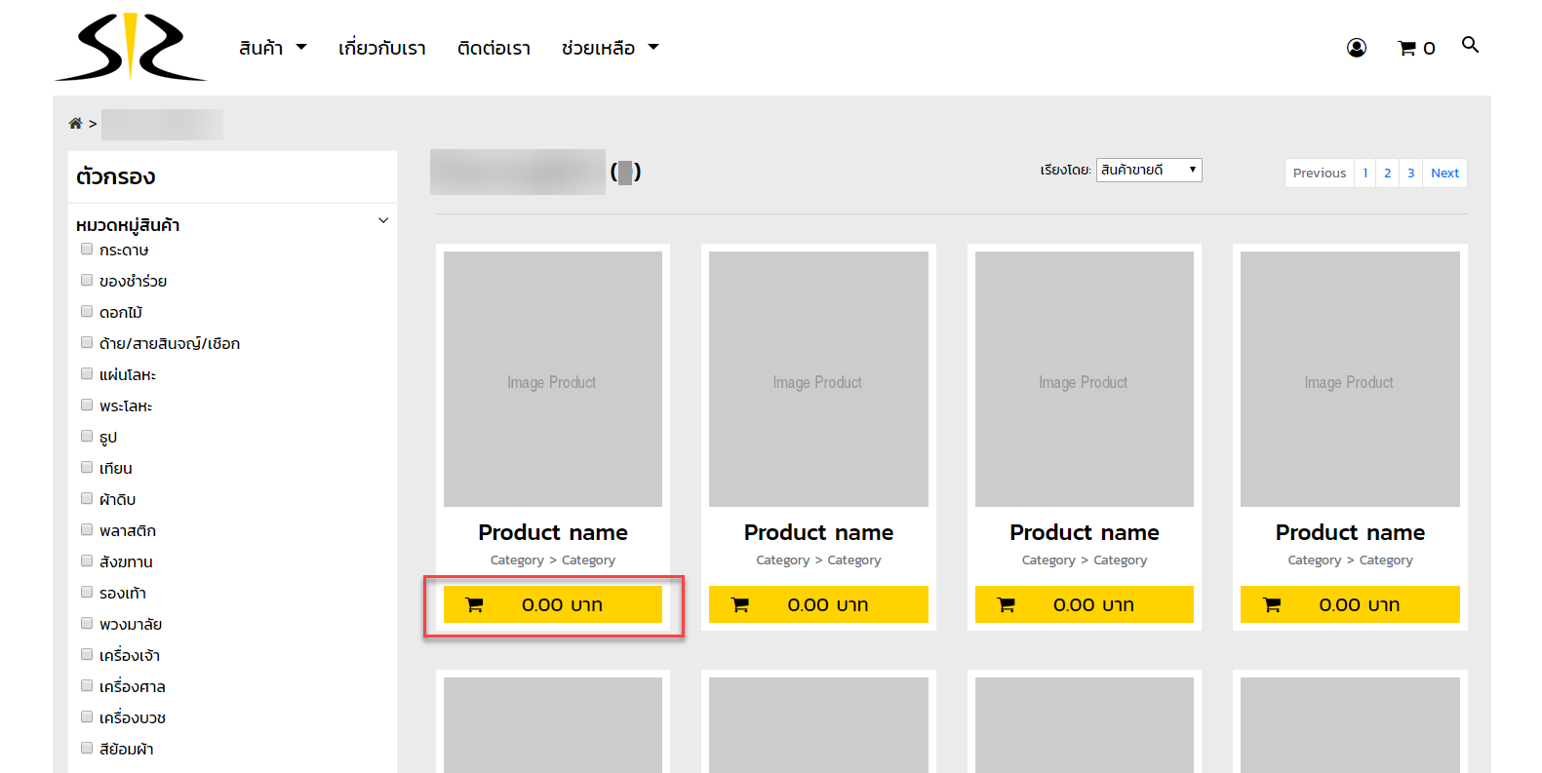Enable the เทียน filter checkbox
Screen dimensions: 1542x773
pos(87,468)
